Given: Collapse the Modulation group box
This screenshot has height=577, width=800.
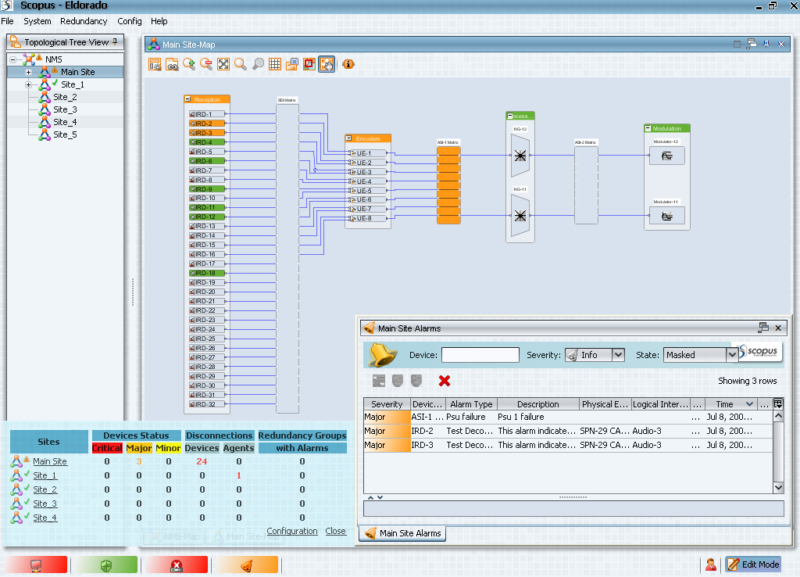Looking at the screenshot, I should (x=648, y=129).
